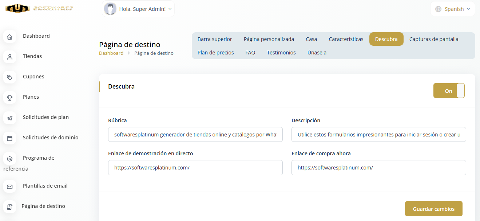The image size is (480, 221).
Task: Select the Capturas de pantalla tab
Action: (433, 39)
